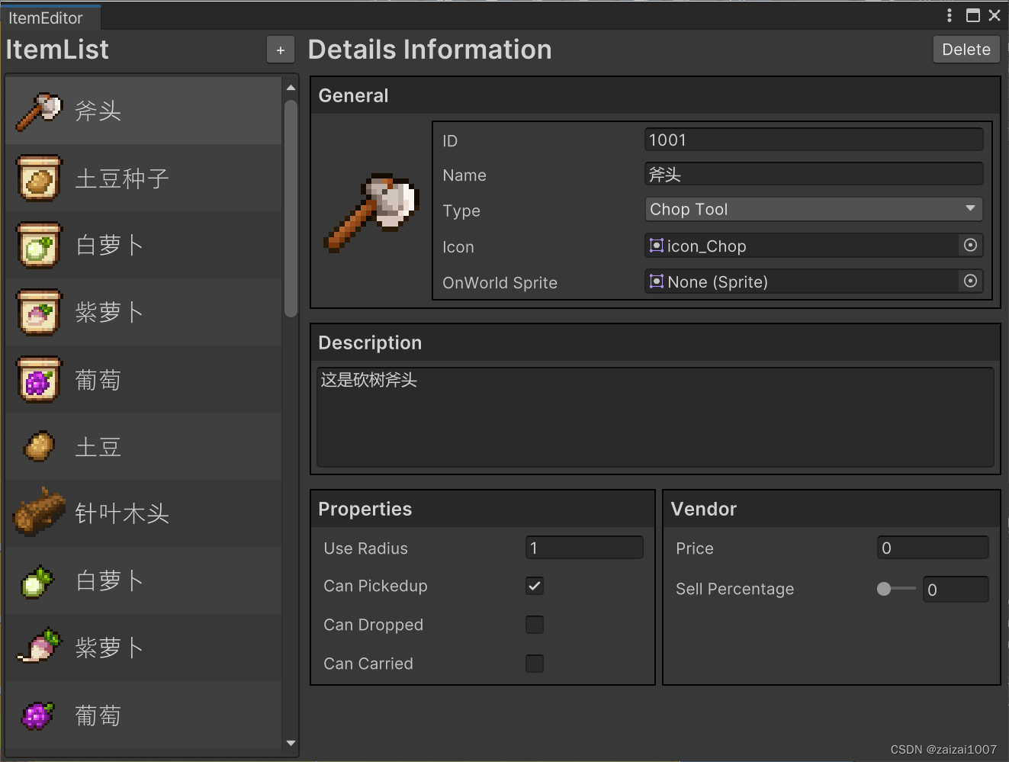This screenshot has height=762, width=1009.
Task: Select the grape seed bag icon
Action: click(x=39, y=380)
